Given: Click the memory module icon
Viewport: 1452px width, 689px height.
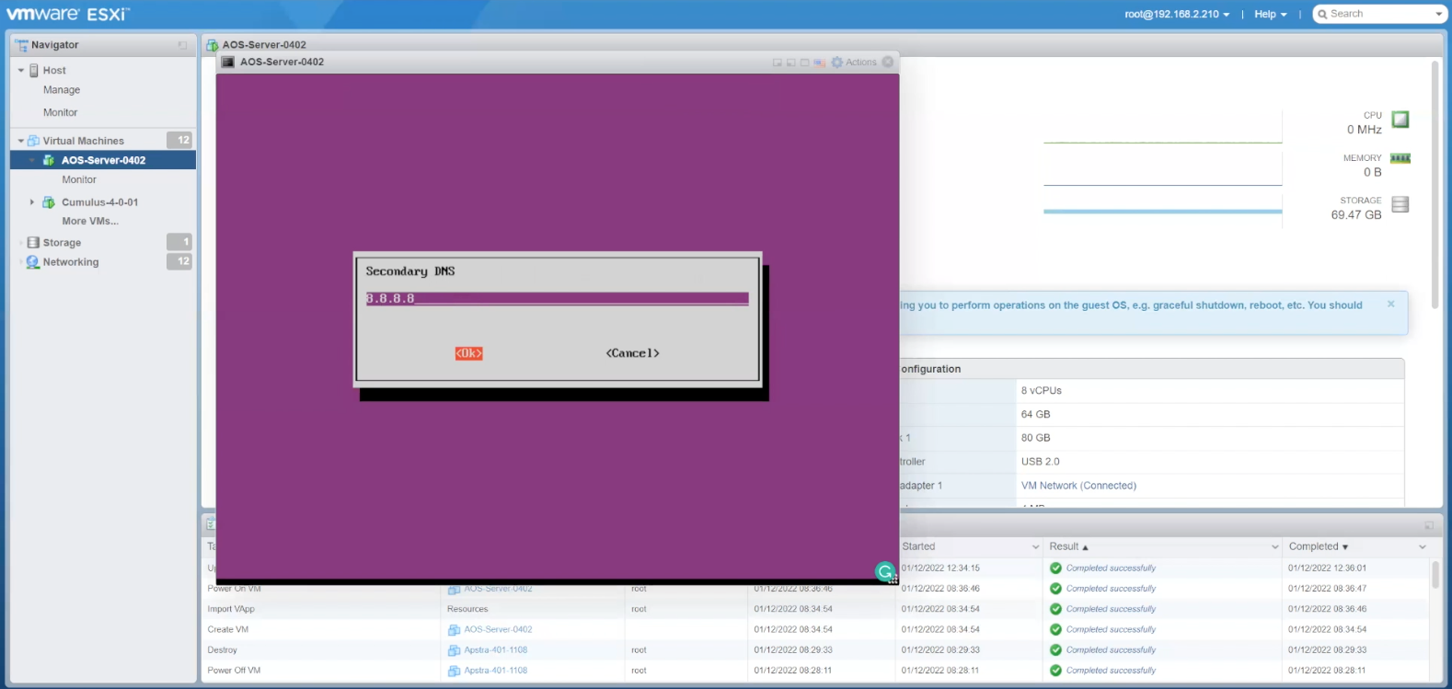Looking at the screenshot, I should pyautogui.click(x=1400, y=158).
